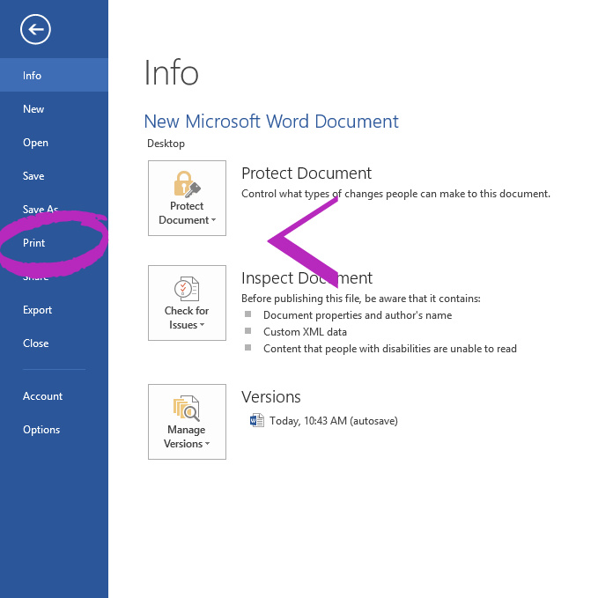Expand the Check for Issues dropdown arrow
Screen dimensions: 598x598
[x=203, y=326]
